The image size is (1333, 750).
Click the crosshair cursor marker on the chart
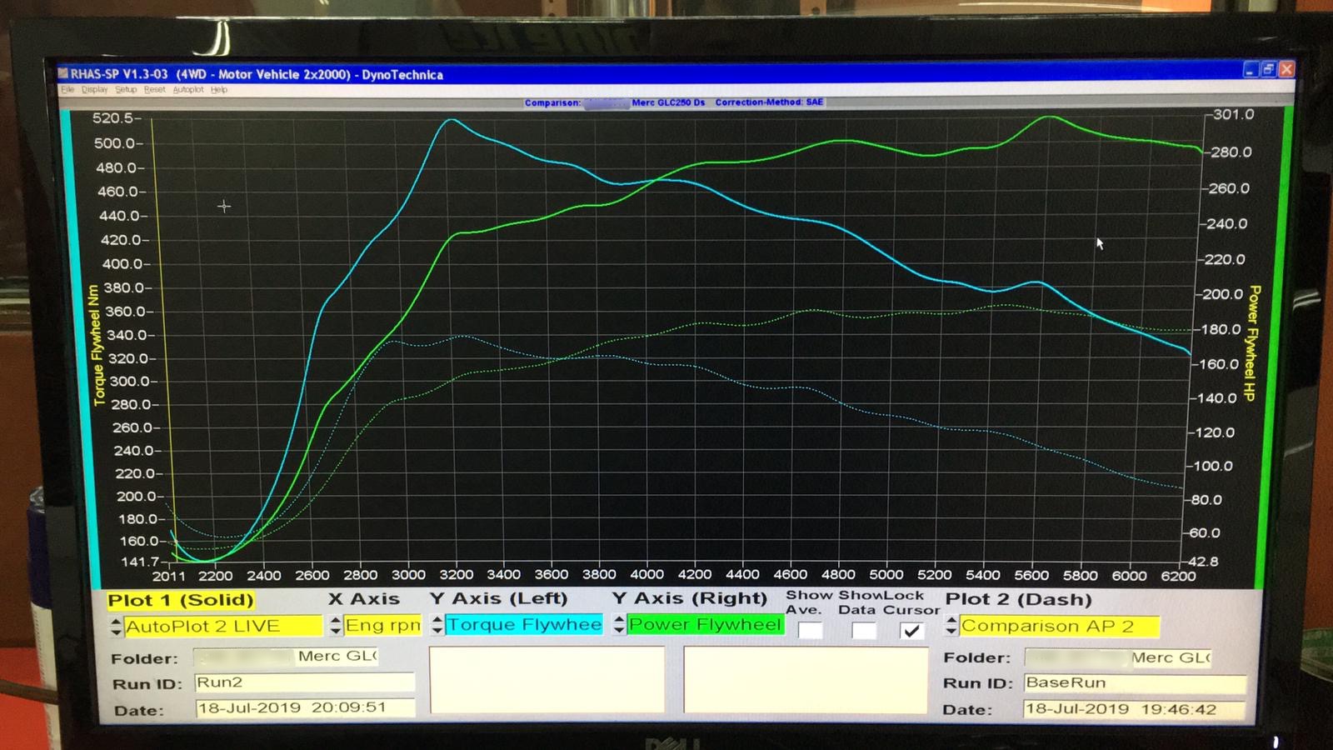click(x=224, y=206)
